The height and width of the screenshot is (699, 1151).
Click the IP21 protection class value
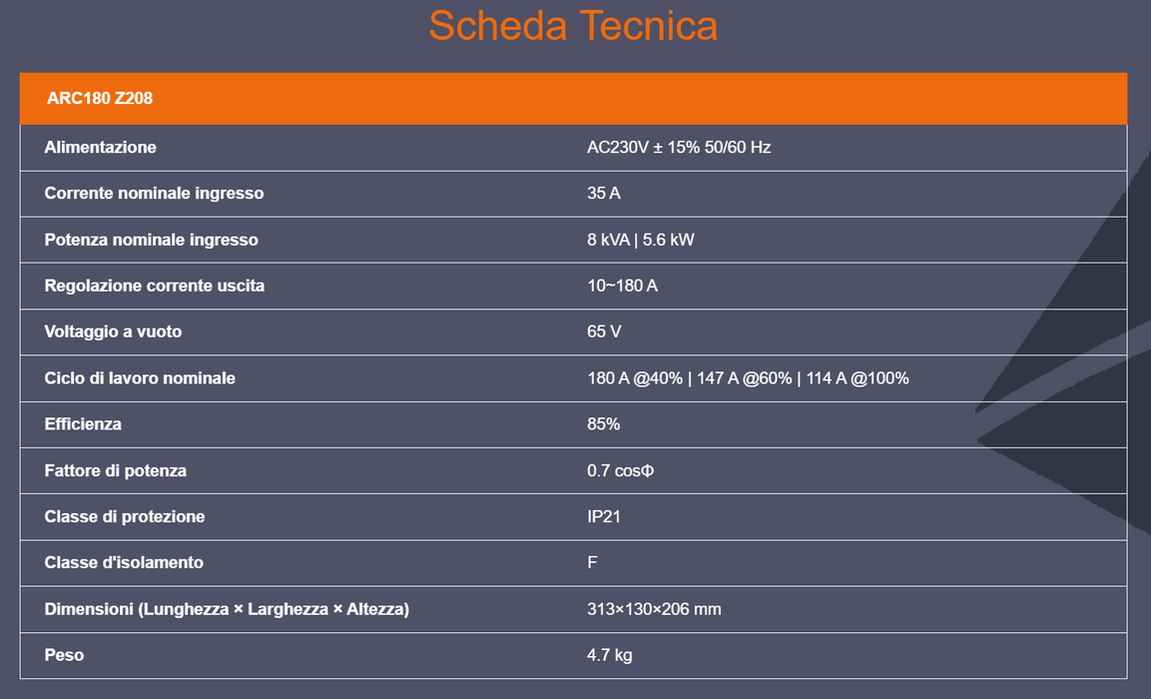pos(603,517)
